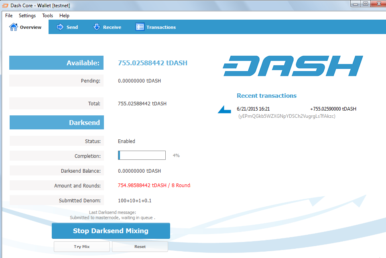Switch to the Transactions tab

156,27
